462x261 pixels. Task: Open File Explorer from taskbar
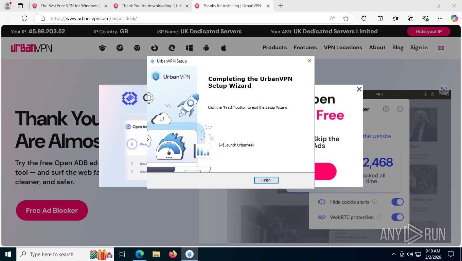click(x=156, y=254)
